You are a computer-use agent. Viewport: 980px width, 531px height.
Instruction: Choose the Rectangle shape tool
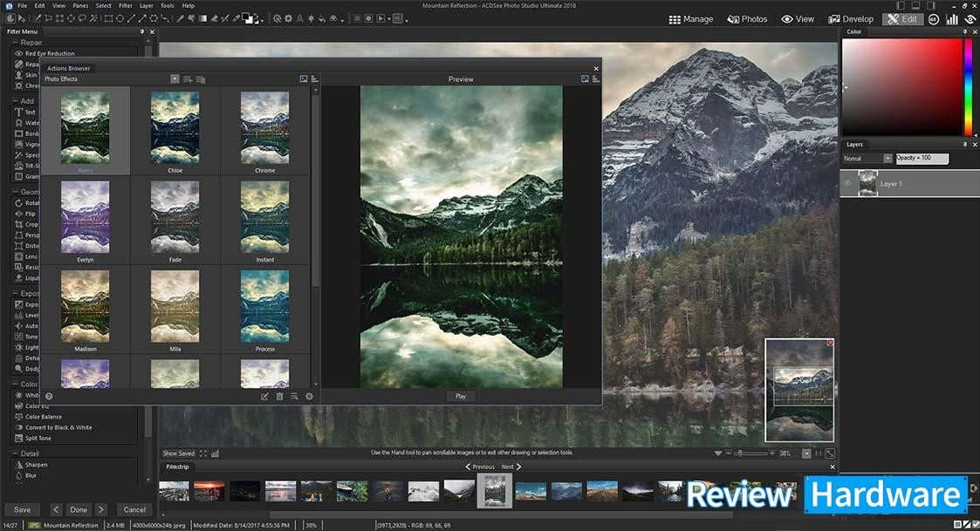pos(108,18)
